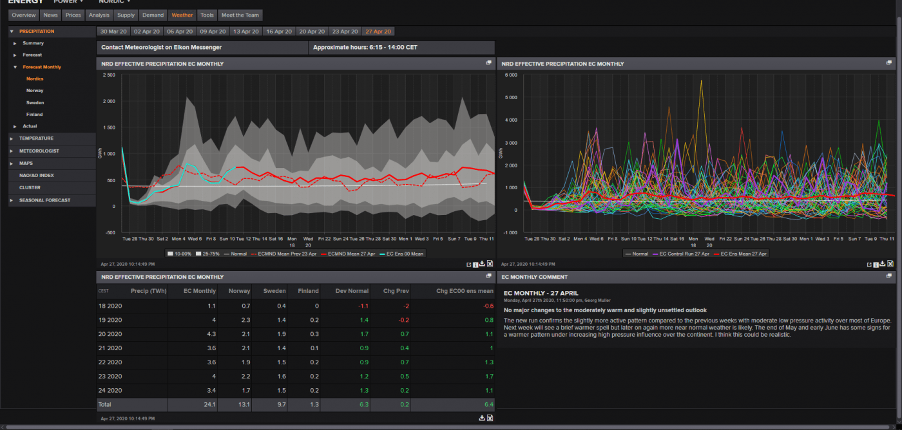Export left chart to Excel
This screenshot has width=902, height=430.
(490, 264)
